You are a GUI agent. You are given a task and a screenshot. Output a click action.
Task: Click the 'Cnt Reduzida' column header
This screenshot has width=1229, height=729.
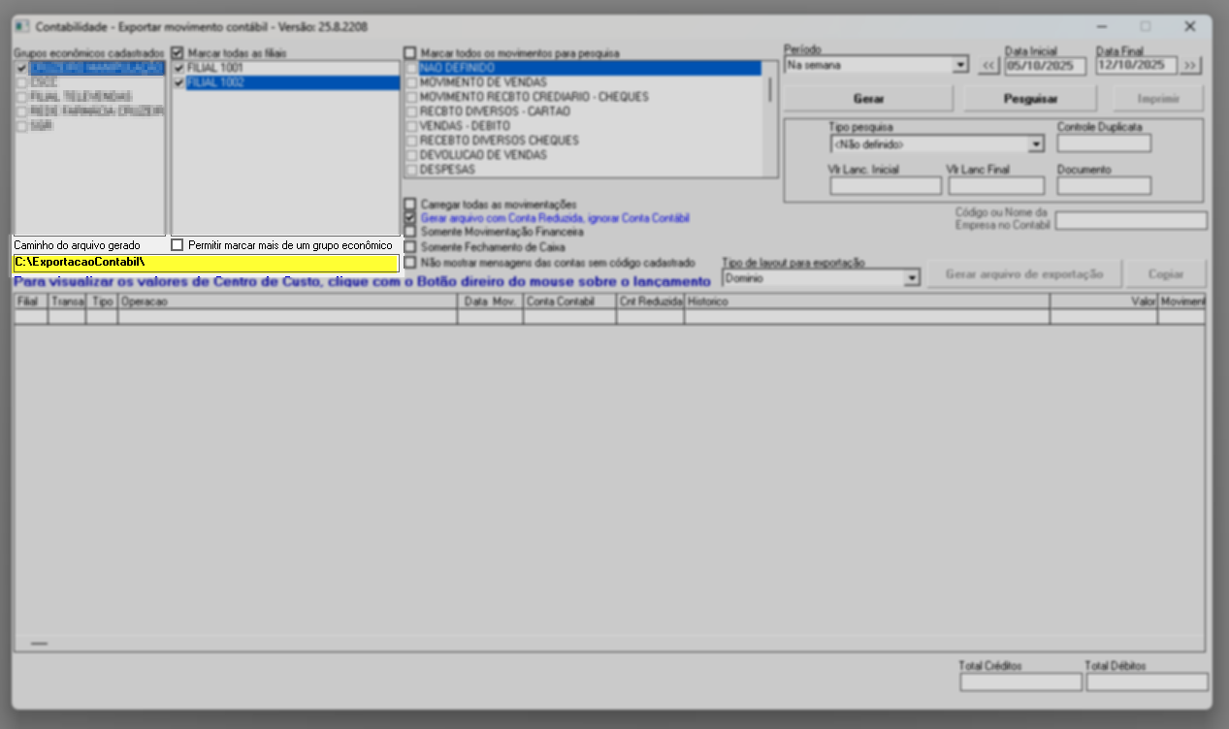coord(651,301)
